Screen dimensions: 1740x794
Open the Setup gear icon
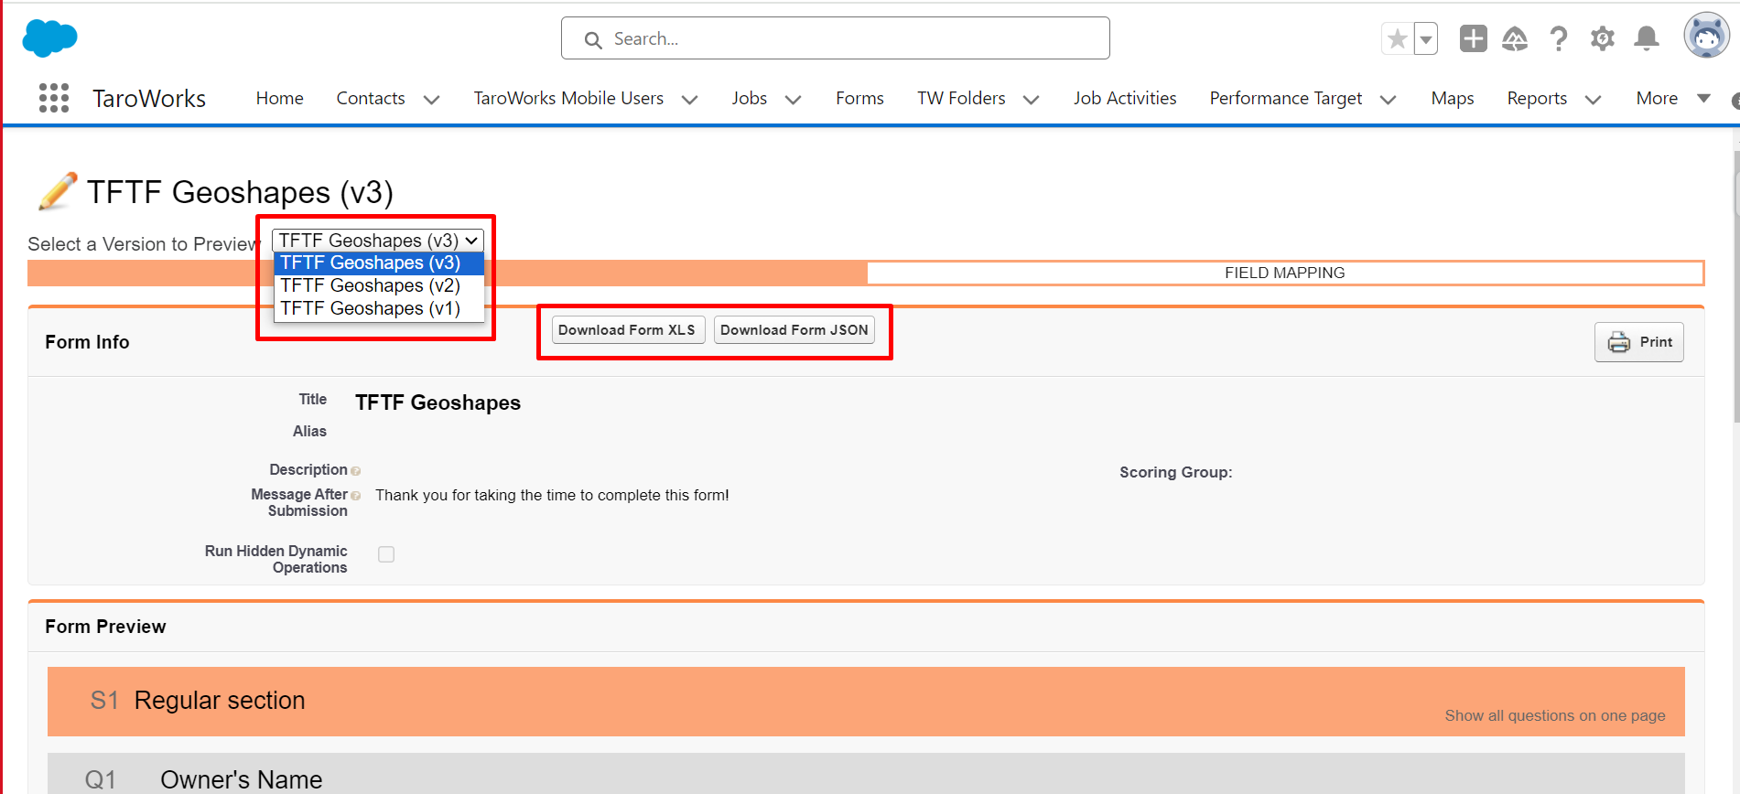point(1602,38)
